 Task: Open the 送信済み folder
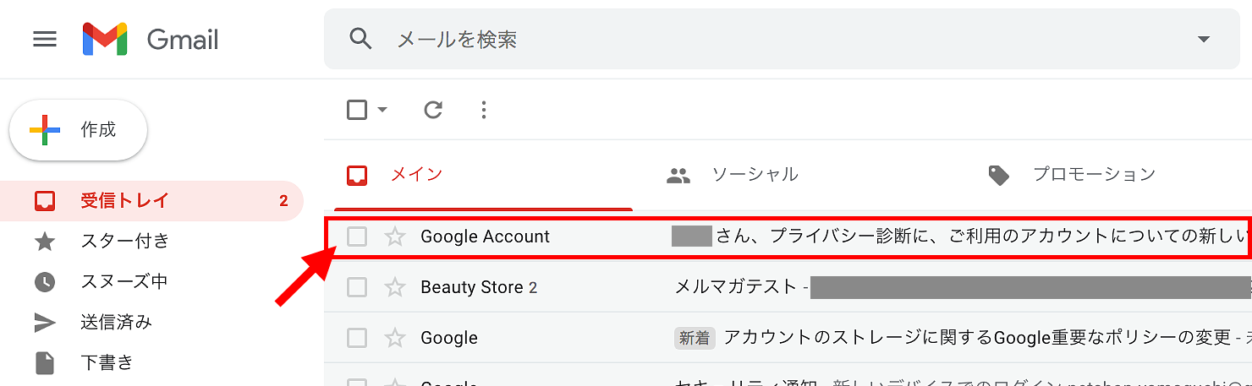[x=116, y=322]
